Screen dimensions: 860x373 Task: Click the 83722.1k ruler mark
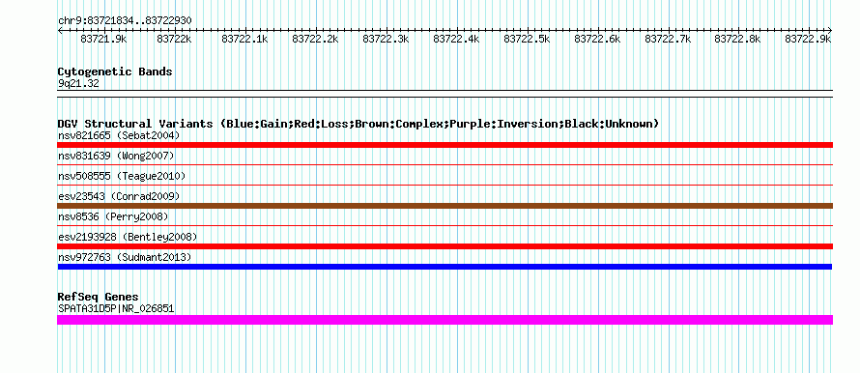pos(244,39)
